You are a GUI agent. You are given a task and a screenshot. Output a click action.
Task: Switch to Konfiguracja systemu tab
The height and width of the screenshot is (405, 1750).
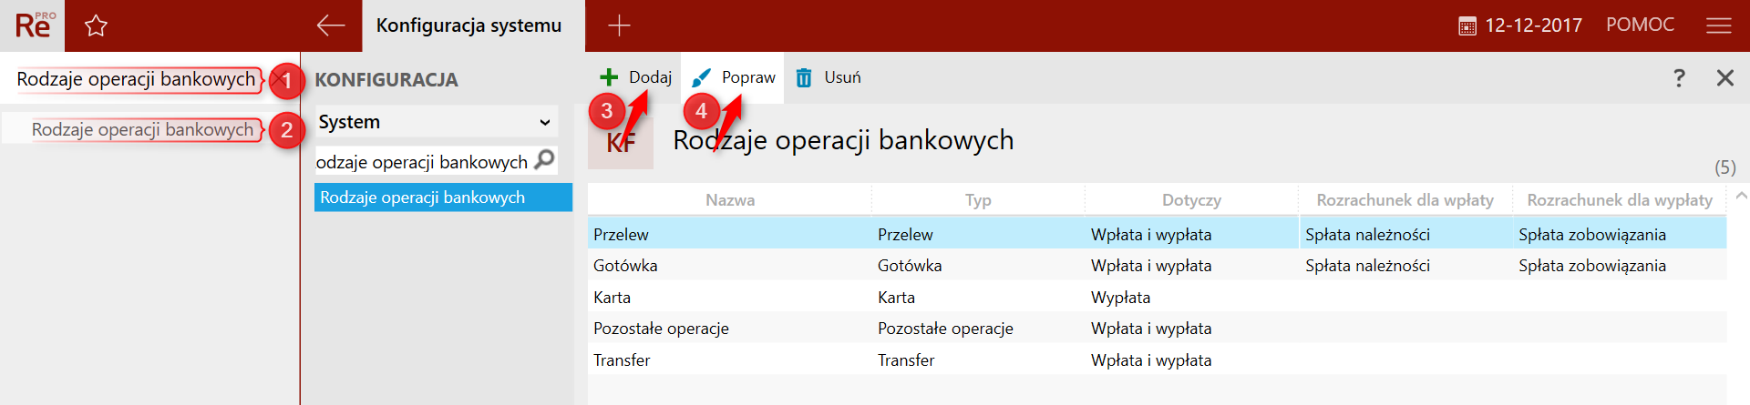[x=473, y=25]
